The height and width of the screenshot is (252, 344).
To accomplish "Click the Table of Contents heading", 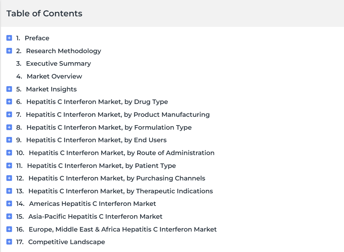I will (x=44, y=13).
